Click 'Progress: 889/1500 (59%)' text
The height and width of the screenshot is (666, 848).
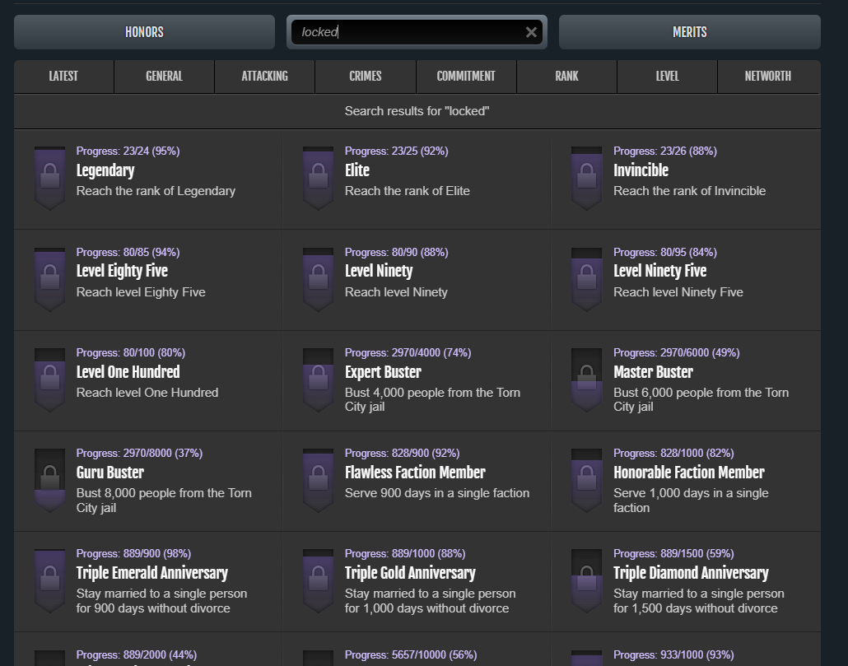673,554
